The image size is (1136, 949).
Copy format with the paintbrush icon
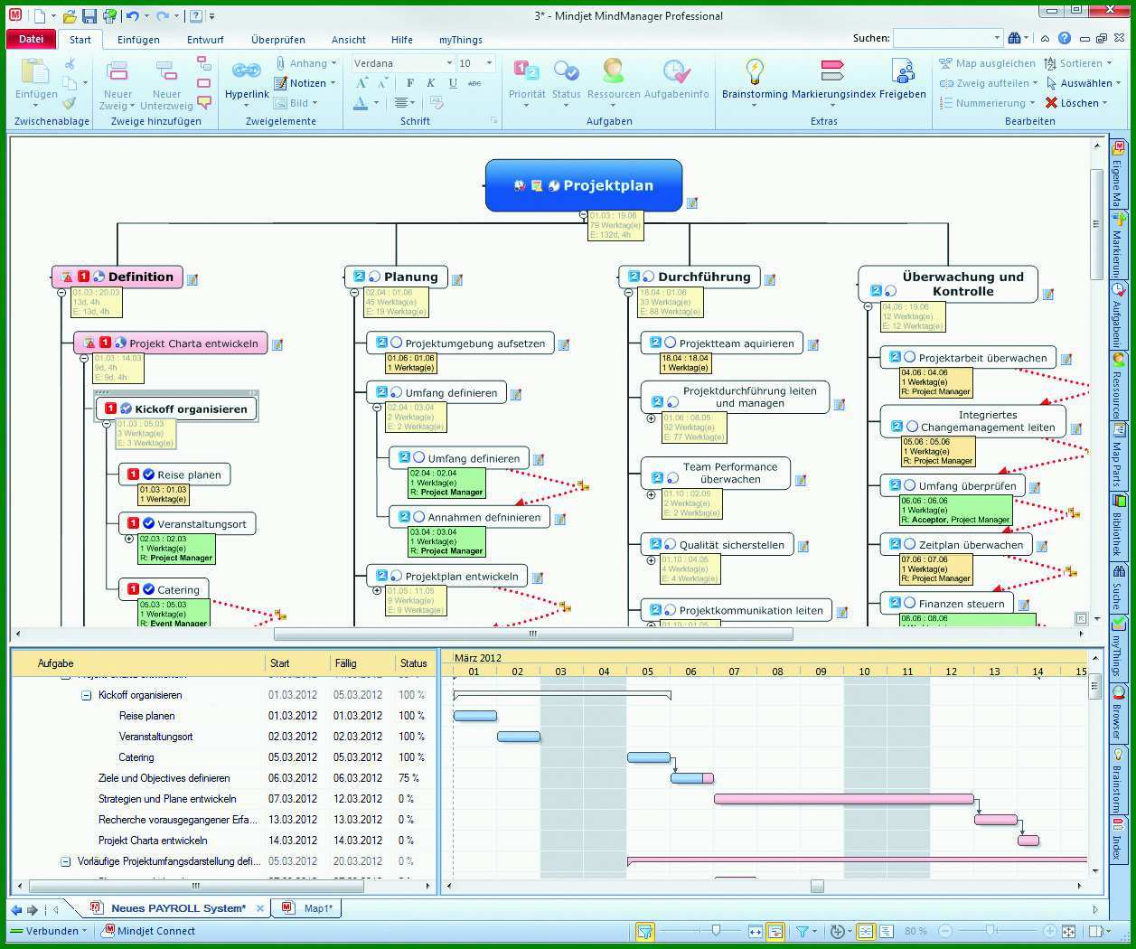(70, 103)
